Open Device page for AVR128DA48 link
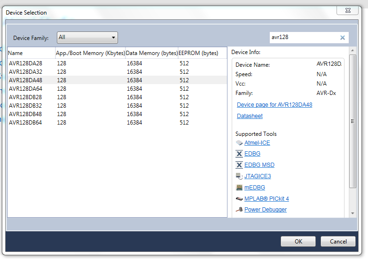 coord(274,105)
